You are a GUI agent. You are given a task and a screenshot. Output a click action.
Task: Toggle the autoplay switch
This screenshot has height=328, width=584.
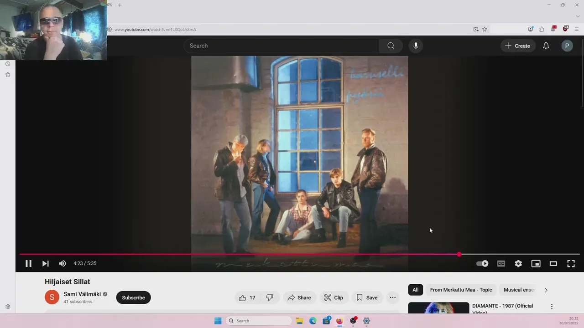point(482,263)
